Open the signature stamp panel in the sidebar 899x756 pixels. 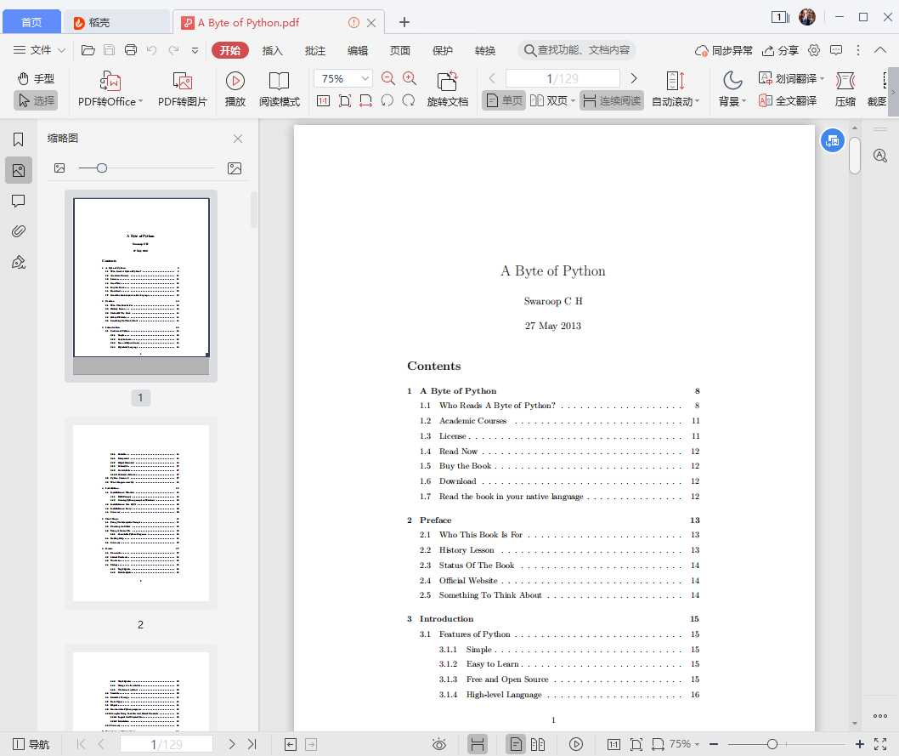(19, 263)
